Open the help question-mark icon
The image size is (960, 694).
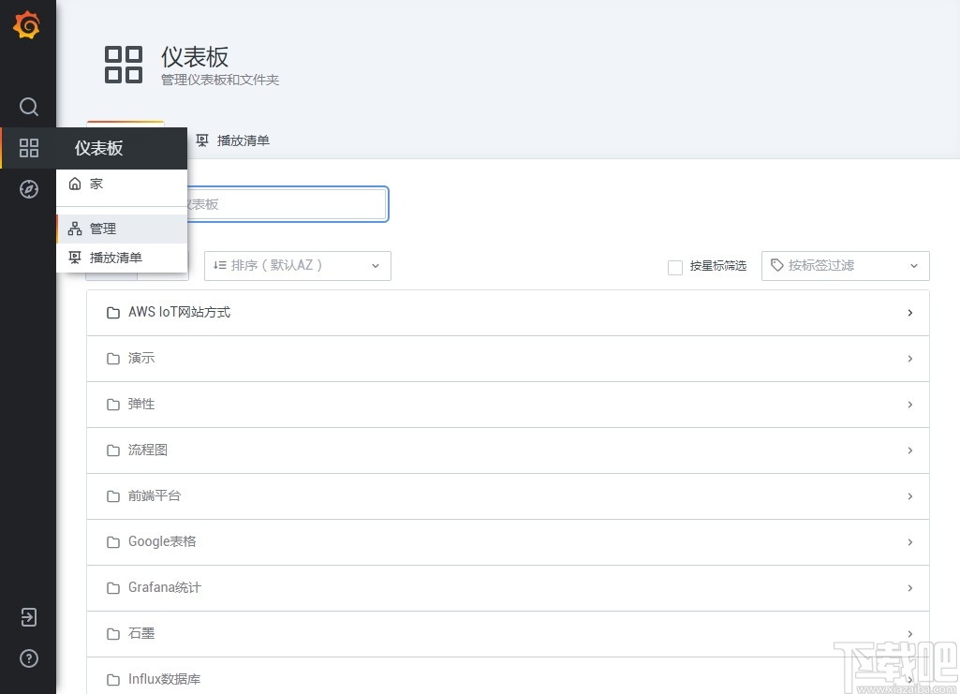point(28,658)
